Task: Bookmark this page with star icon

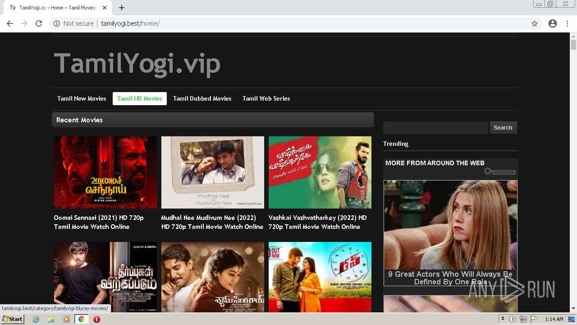Action: 535,23
